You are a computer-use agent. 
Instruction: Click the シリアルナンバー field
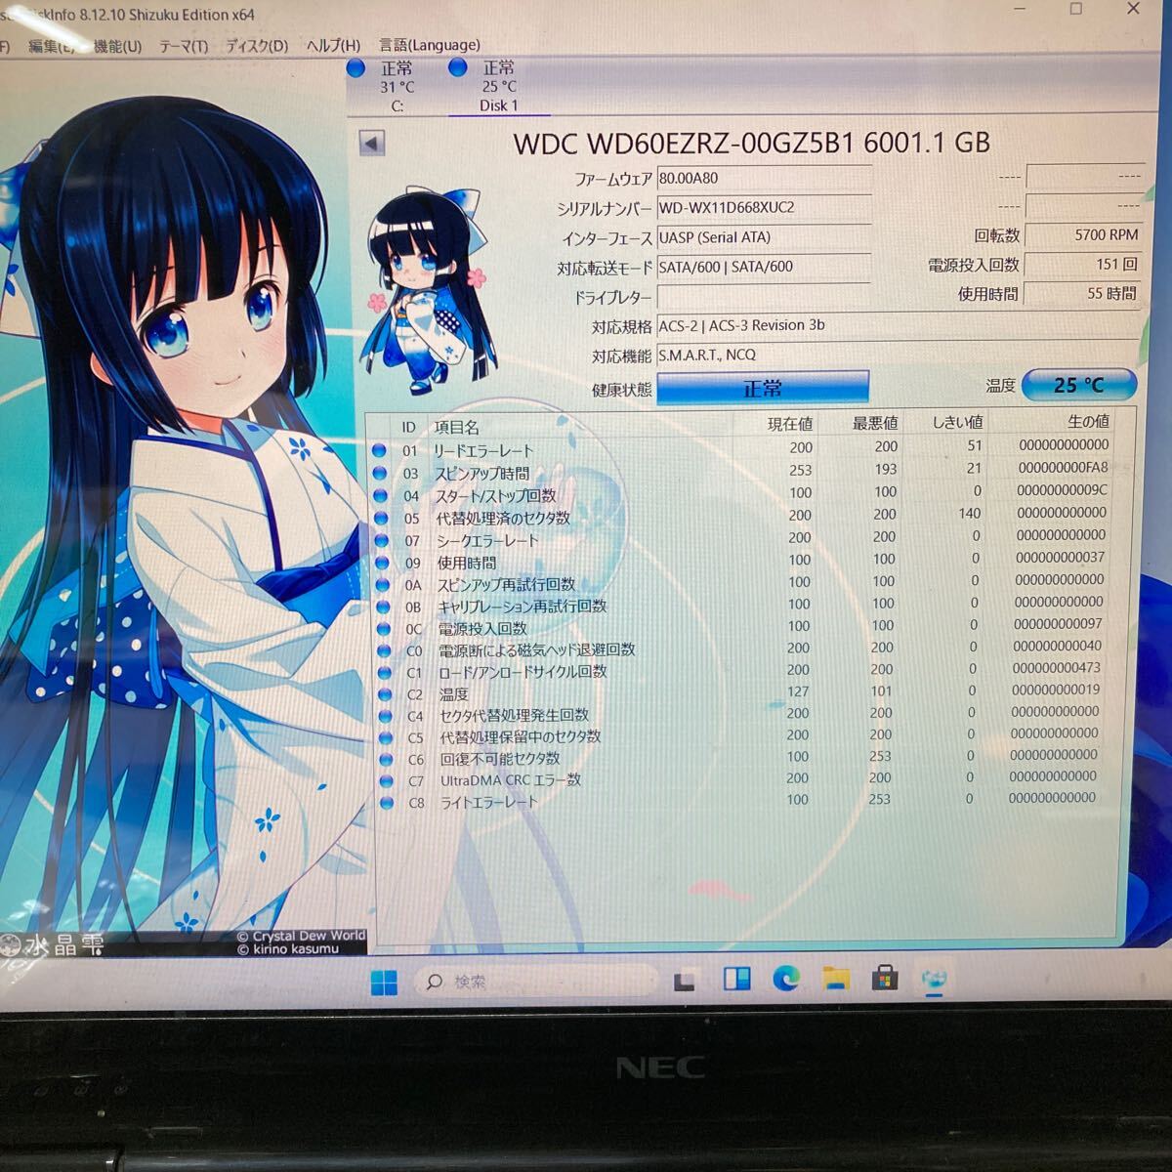[x=764, y=208]
